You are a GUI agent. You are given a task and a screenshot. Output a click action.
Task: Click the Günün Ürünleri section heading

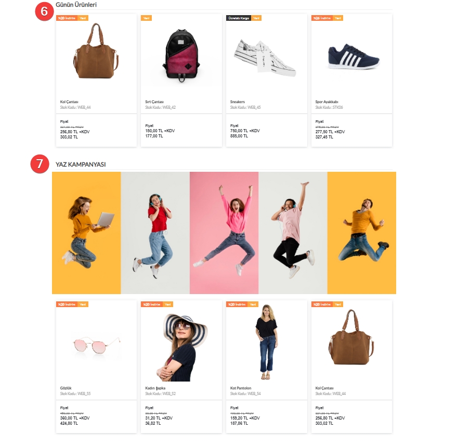(x=76, y=5)
